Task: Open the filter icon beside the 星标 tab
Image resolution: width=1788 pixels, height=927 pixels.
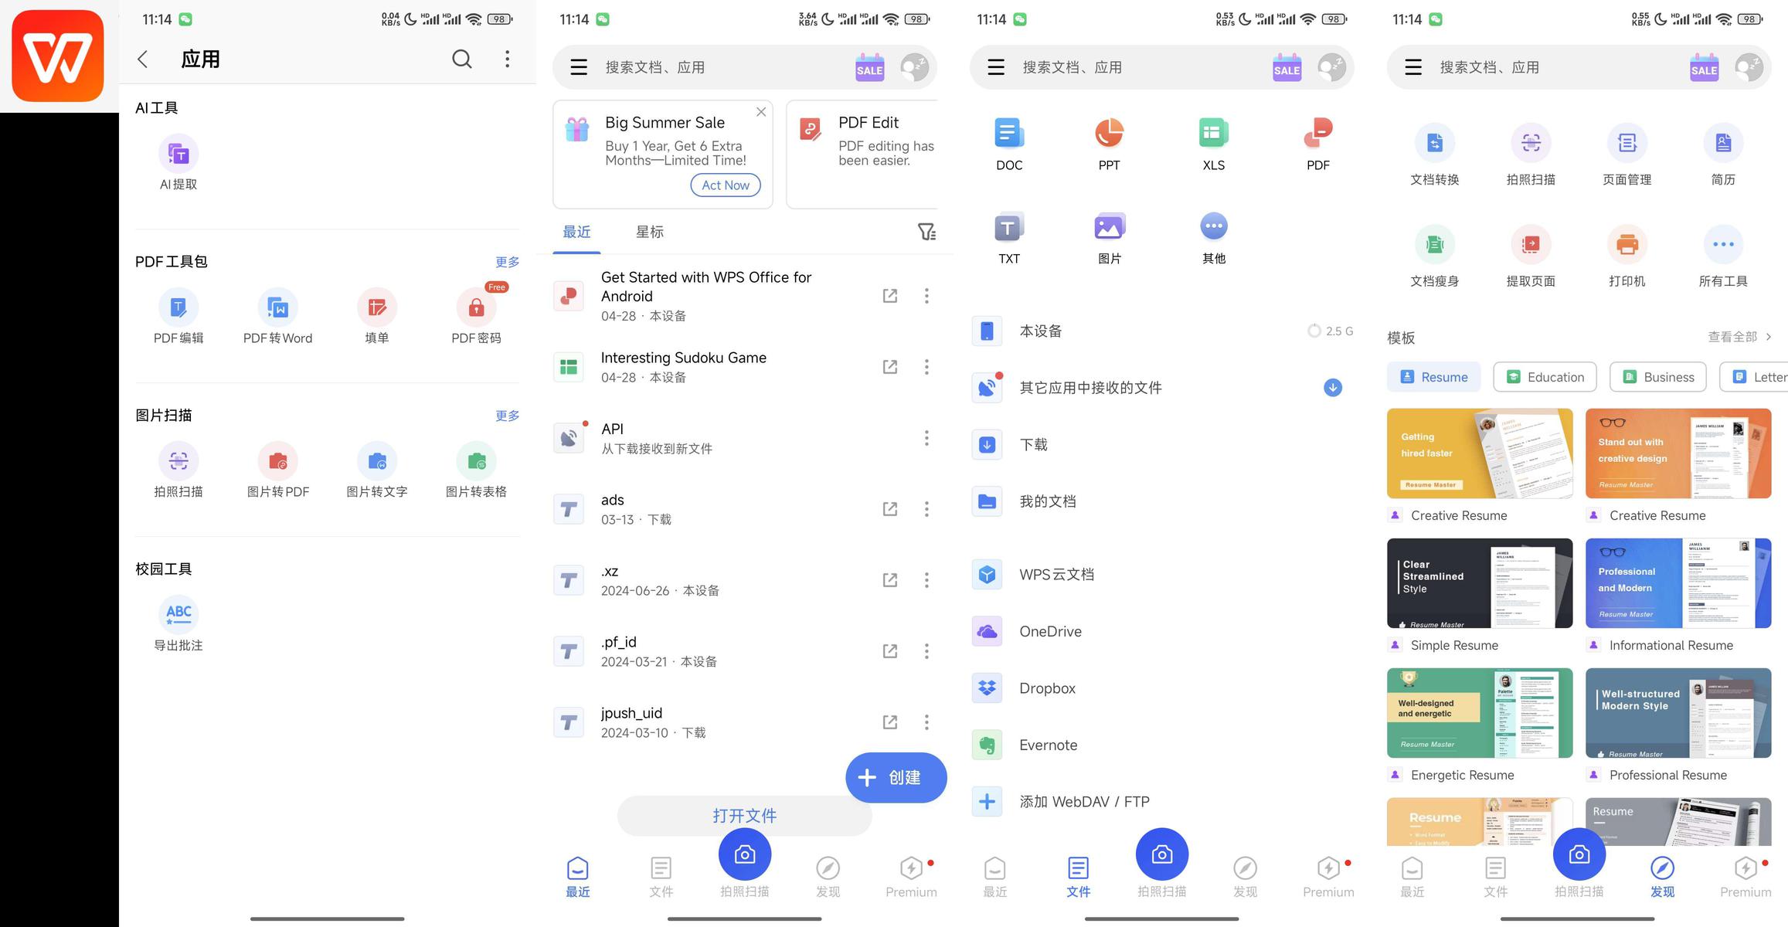Action: (926, 232)
